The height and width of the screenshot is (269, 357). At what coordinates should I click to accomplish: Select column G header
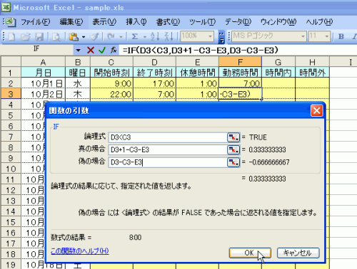[x=278, y=62]
